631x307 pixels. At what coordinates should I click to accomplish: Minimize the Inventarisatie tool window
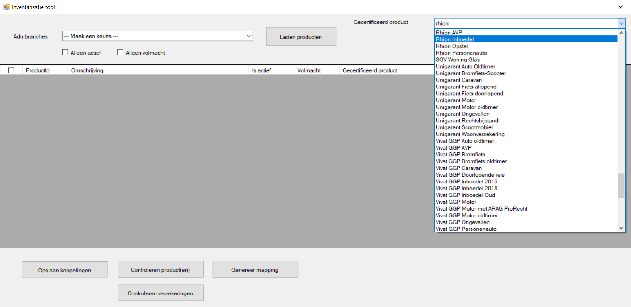(578, 7)
